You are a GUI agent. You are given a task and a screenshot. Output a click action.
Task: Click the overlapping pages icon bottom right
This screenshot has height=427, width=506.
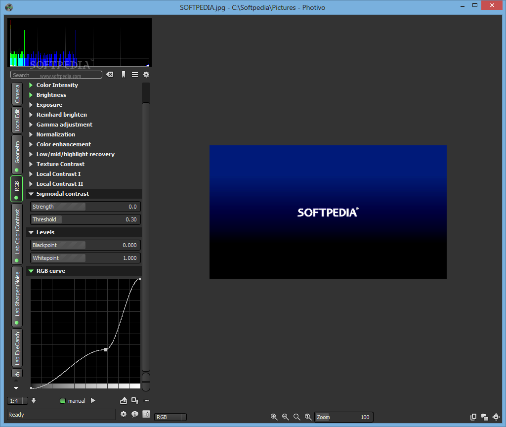tap(473, 417)
